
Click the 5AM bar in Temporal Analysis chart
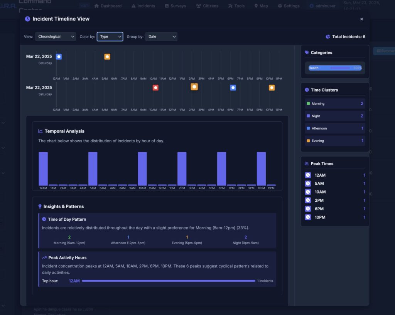click(93, 169)
